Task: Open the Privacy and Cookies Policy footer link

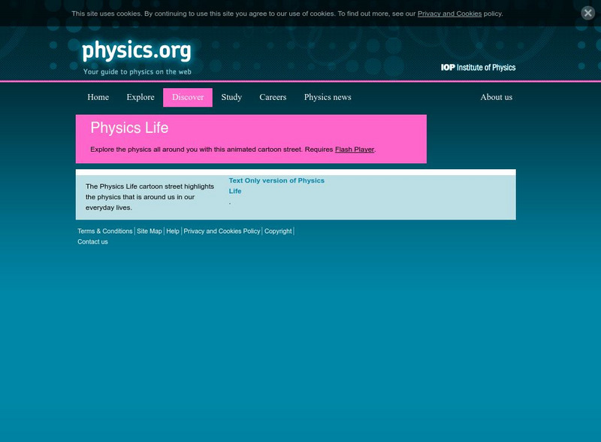Action: (x=221, y=232)
